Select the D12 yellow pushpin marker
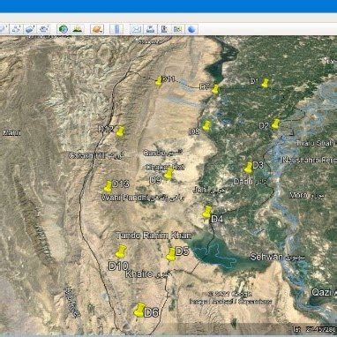This screenshot has height=337, width=337. tap(120, 131)
